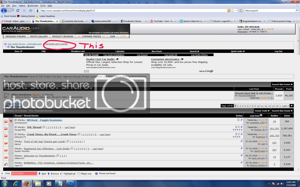This screenshot has width=300, height=187.
Task: Open search engine selector dropdown
Action: click(x=242, y=11)
